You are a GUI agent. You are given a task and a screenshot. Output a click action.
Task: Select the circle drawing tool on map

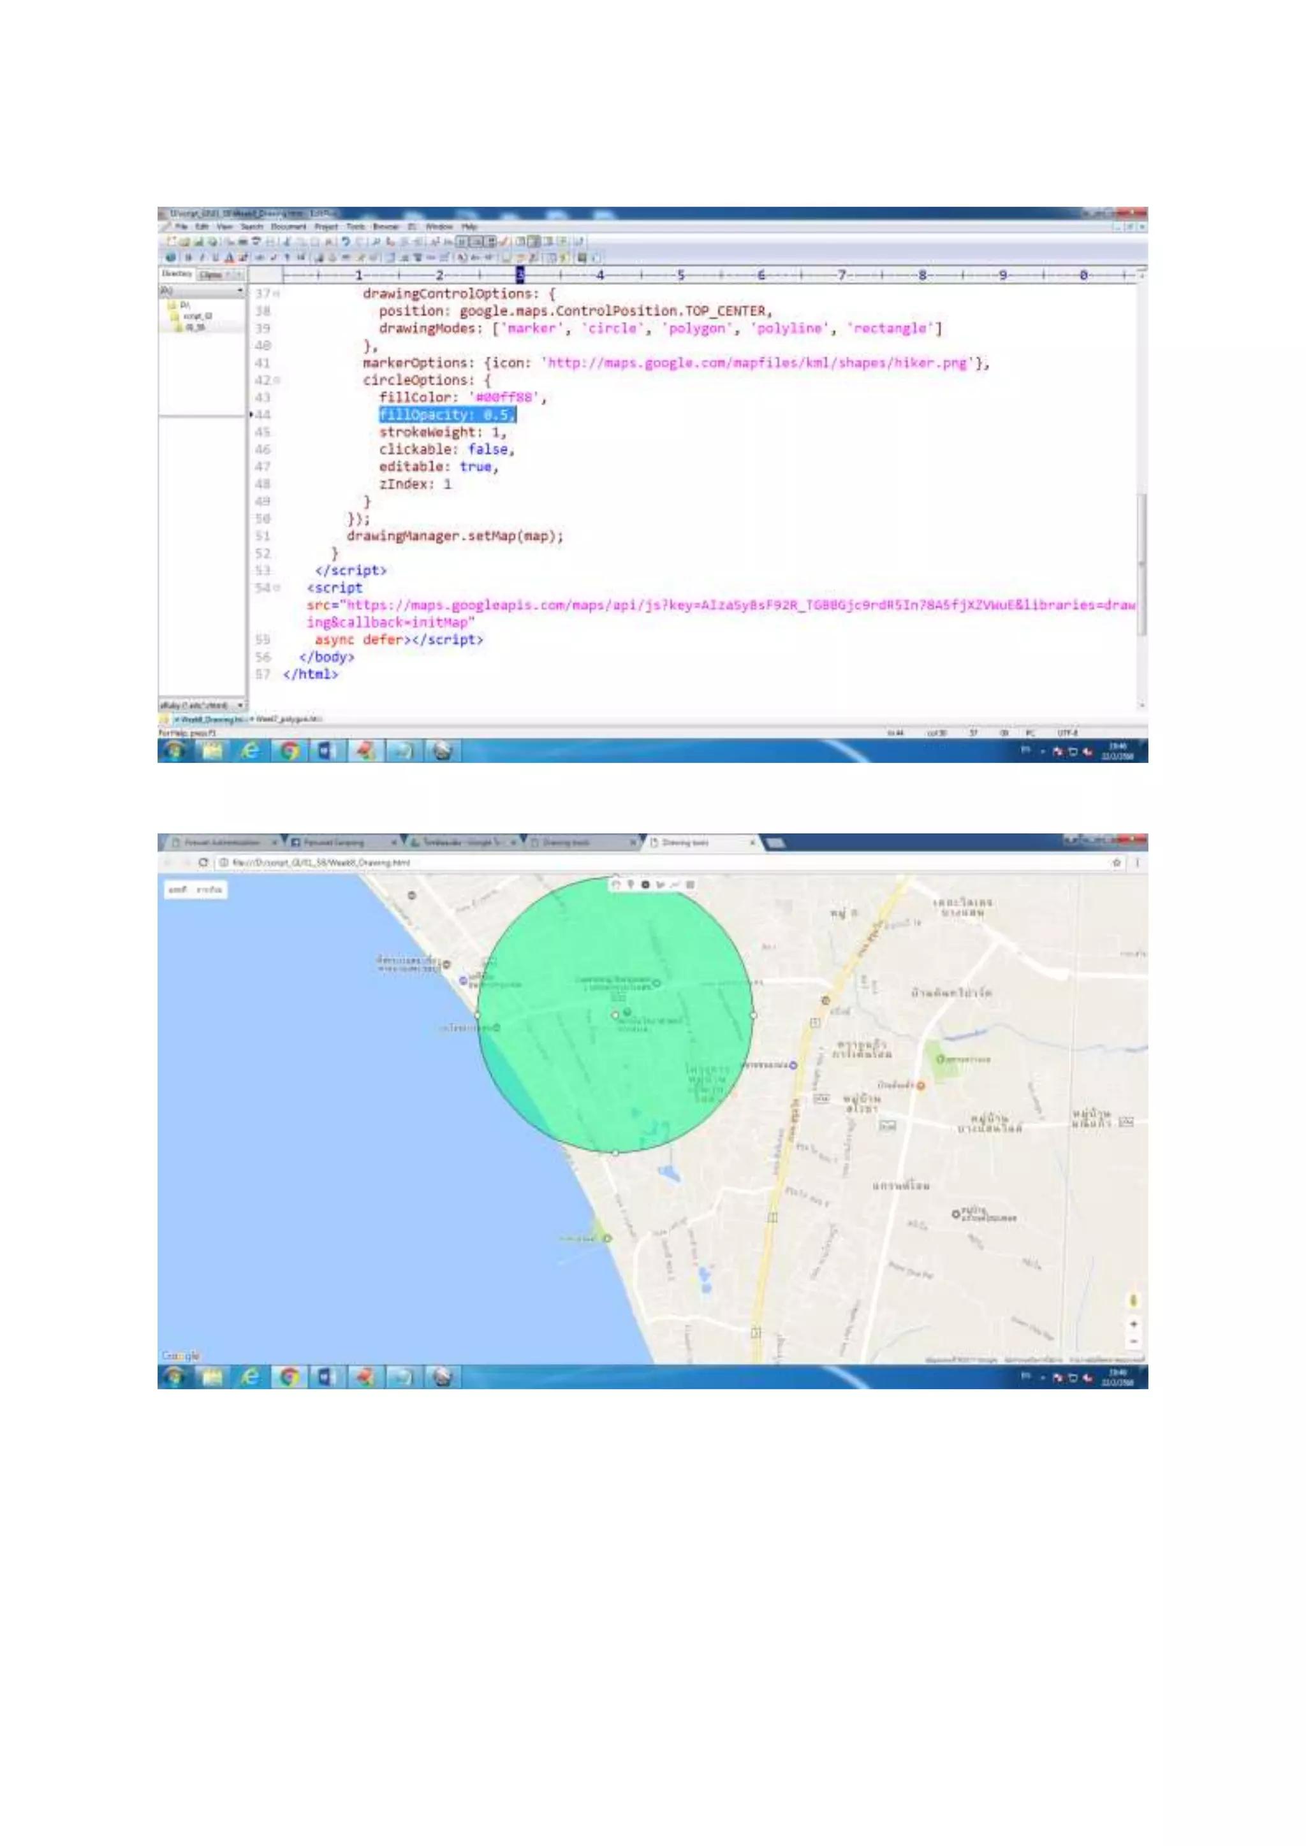pyautogui.click(x=646, y=884)
